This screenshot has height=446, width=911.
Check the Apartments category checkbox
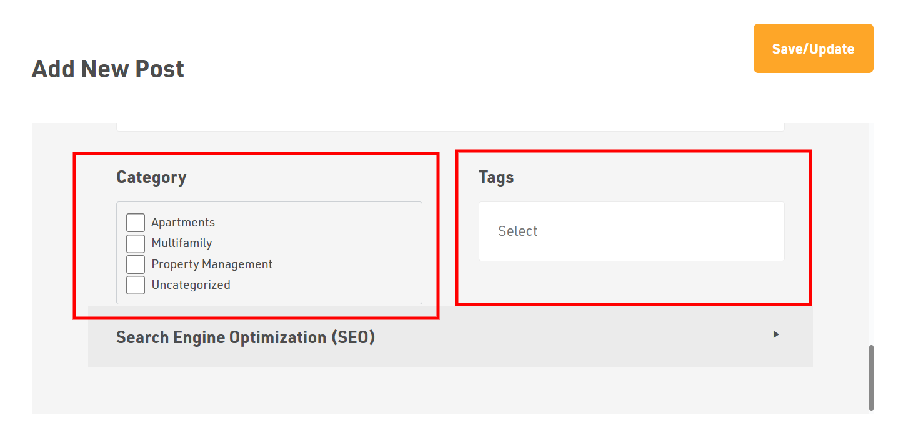pos(136,223)
